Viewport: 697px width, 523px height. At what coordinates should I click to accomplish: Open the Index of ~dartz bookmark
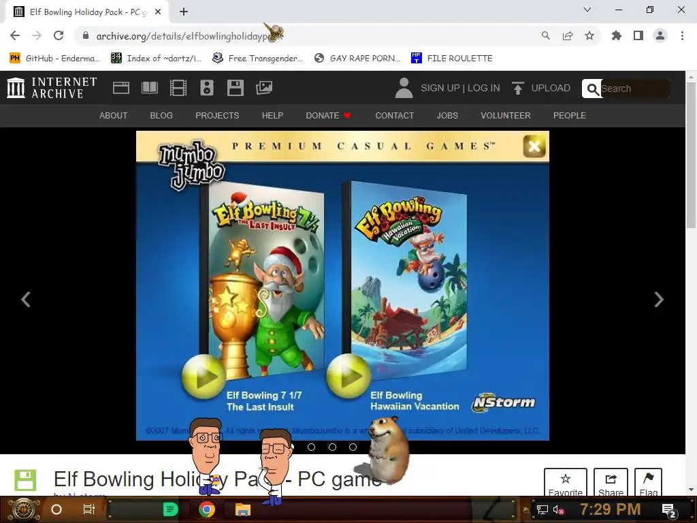coord(157,59)
